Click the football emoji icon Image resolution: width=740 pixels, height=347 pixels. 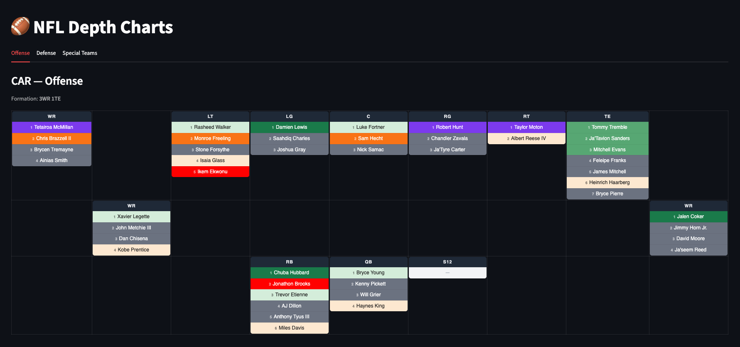[20, 26]
